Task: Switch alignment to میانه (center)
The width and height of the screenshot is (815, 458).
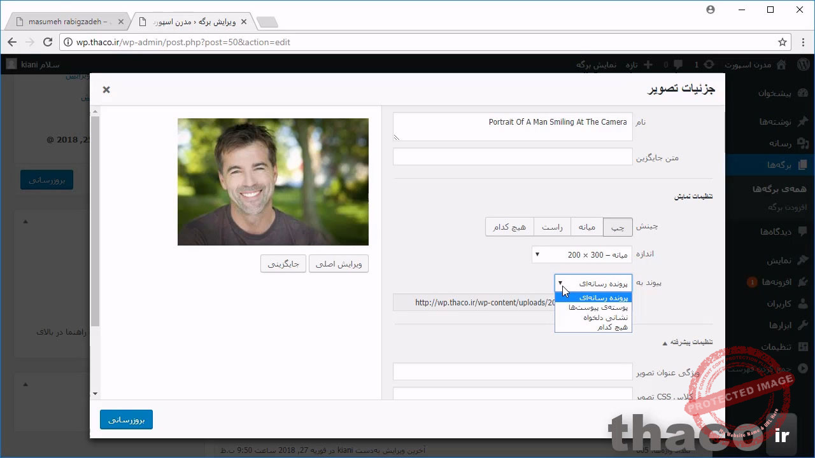Action: (586, 227)
